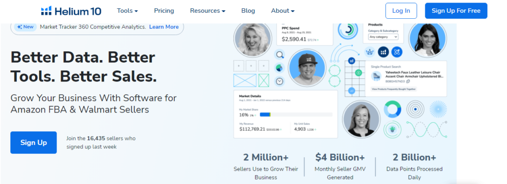Click the green dollar sign circle
Image resolution: width=507 pixels, height=184 pixels.
pos(358,73)
